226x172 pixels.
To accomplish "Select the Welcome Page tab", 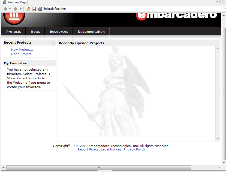I will pos(14,2).
